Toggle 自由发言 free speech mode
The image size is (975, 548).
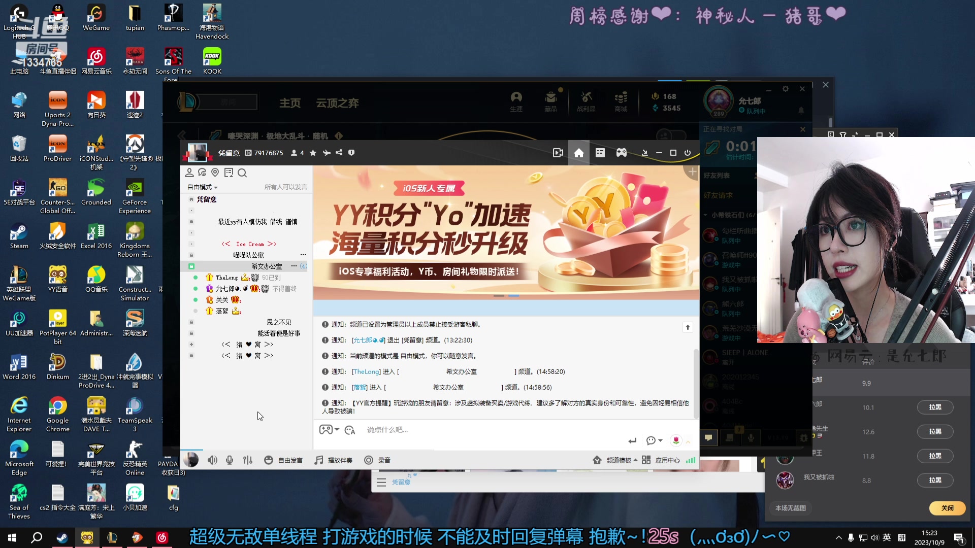(283, 460)
